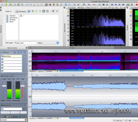
Task: Toggle Mono under the master faders
Action: pos(3,101)
